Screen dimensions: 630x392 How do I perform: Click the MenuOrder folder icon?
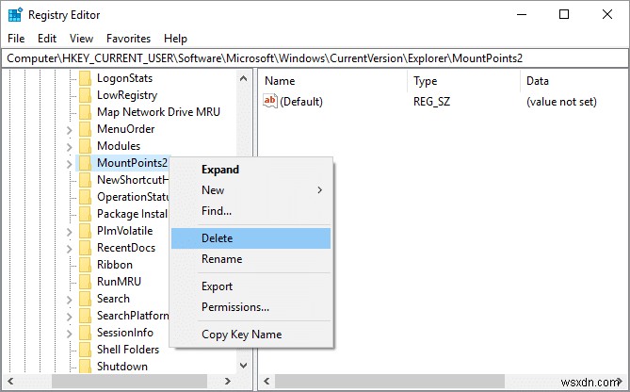[85, 129]
